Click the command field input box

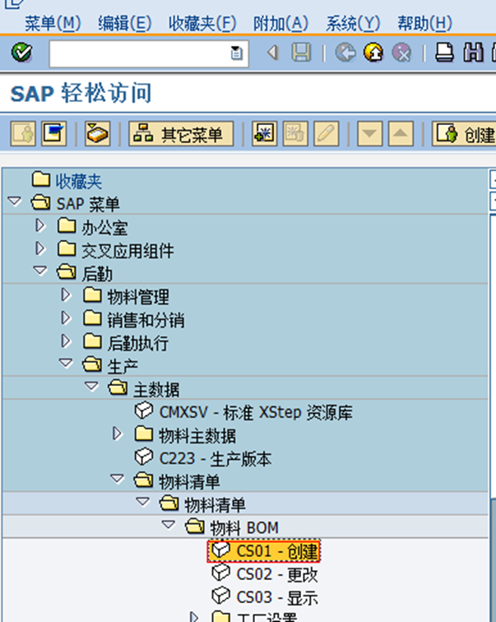pos(149,53)
